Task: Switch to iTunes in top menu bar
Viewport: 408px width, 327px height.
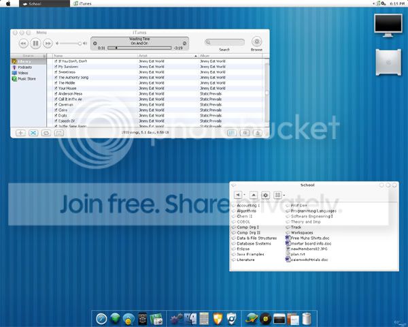Action: (x=83, y=3)
